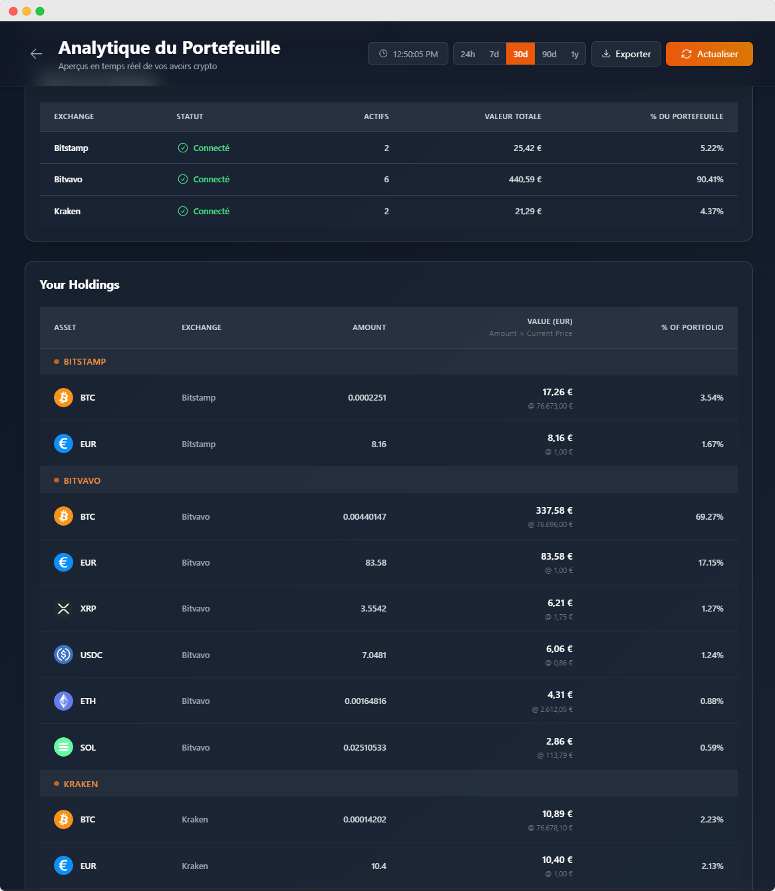Image resolution: width=775 pixels, height=891 pixels.
Task: Click the BITVAVO group header in holdings
Action: tap(388, 480)
